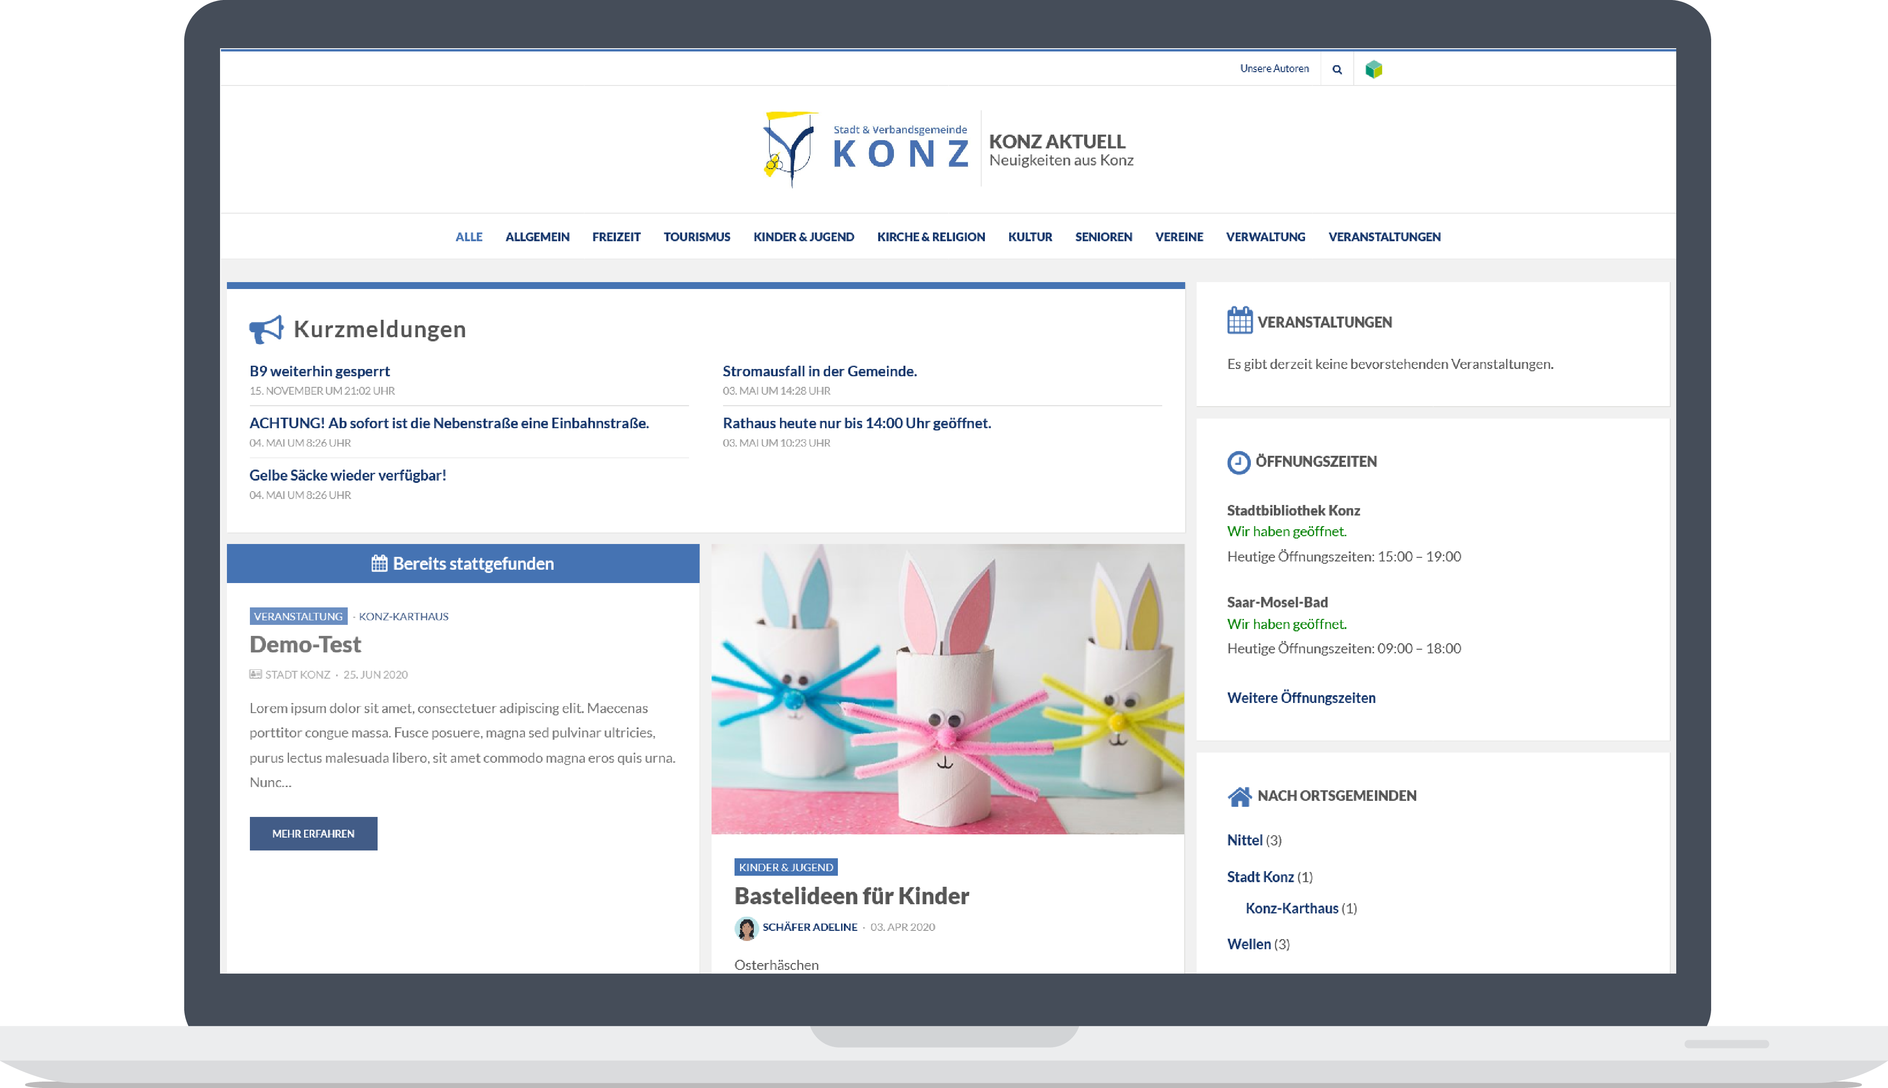Click the KONZ-KARTHAUS tag on the Demo-Test post
The image size is (1888, 1088).
(x=403, y=617)
